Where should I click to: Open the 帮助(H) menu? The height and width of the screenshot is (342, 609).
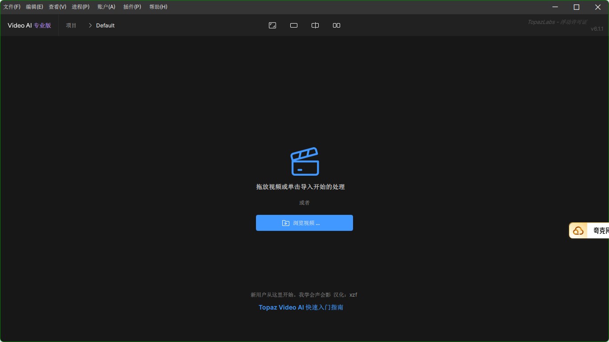[x=158, y=7]
